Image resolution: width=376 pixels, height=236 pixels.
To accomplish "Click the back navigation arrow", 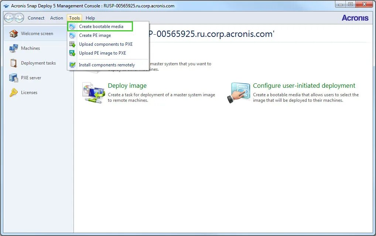I will (9, 18).
